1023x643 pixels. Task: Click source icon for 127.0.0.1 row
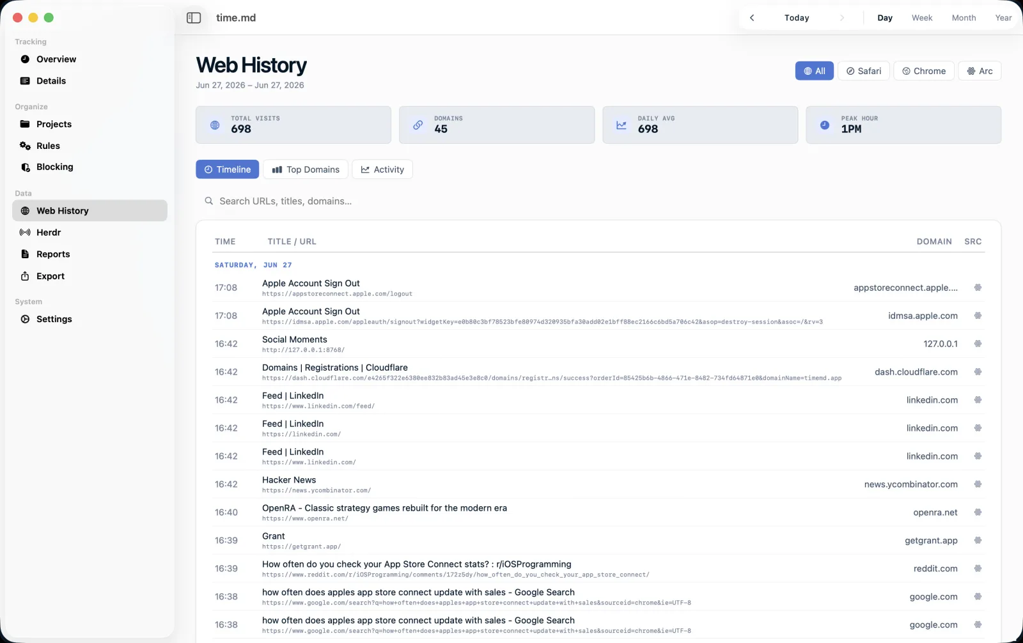click(978, 344)
